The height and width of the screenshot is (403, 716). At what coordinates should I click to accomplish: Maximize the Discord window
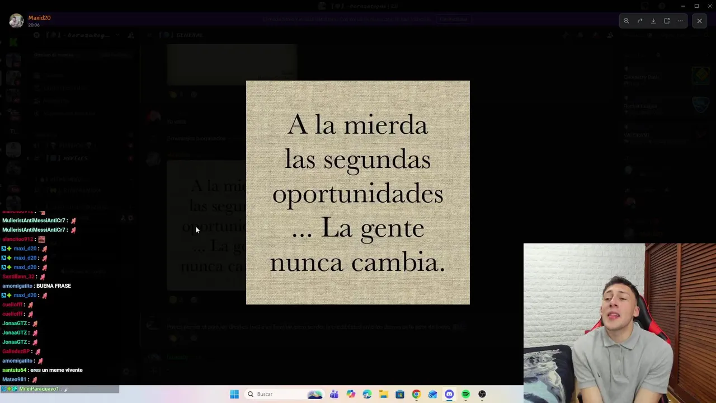696,6
